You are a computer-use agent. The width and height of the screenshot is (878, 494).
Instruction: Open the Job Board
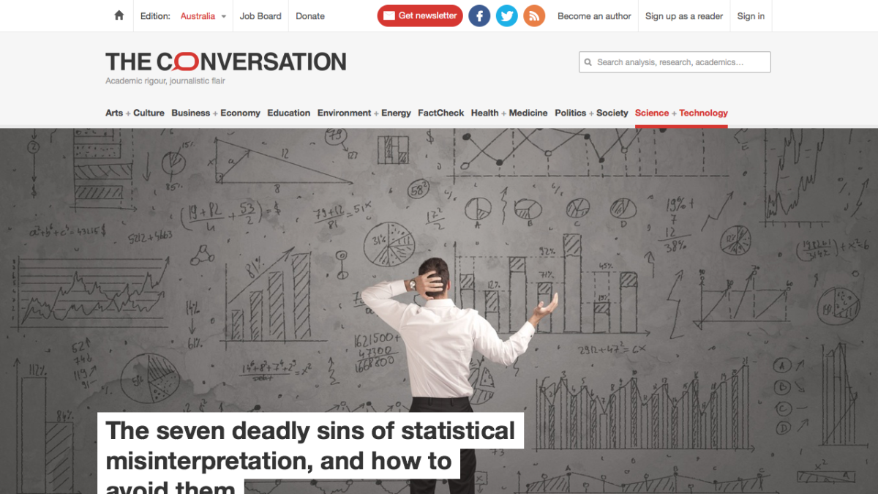260,15
